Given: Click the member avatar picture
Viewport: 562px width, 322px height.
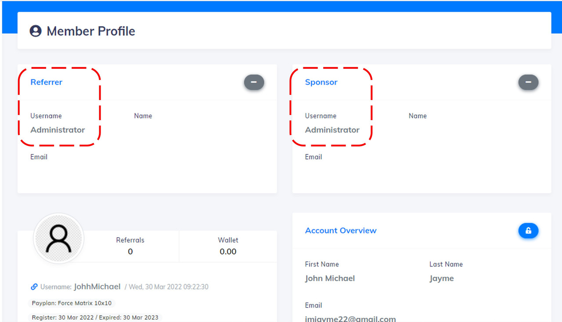Looking at the screenshot, I should (58, 239).
